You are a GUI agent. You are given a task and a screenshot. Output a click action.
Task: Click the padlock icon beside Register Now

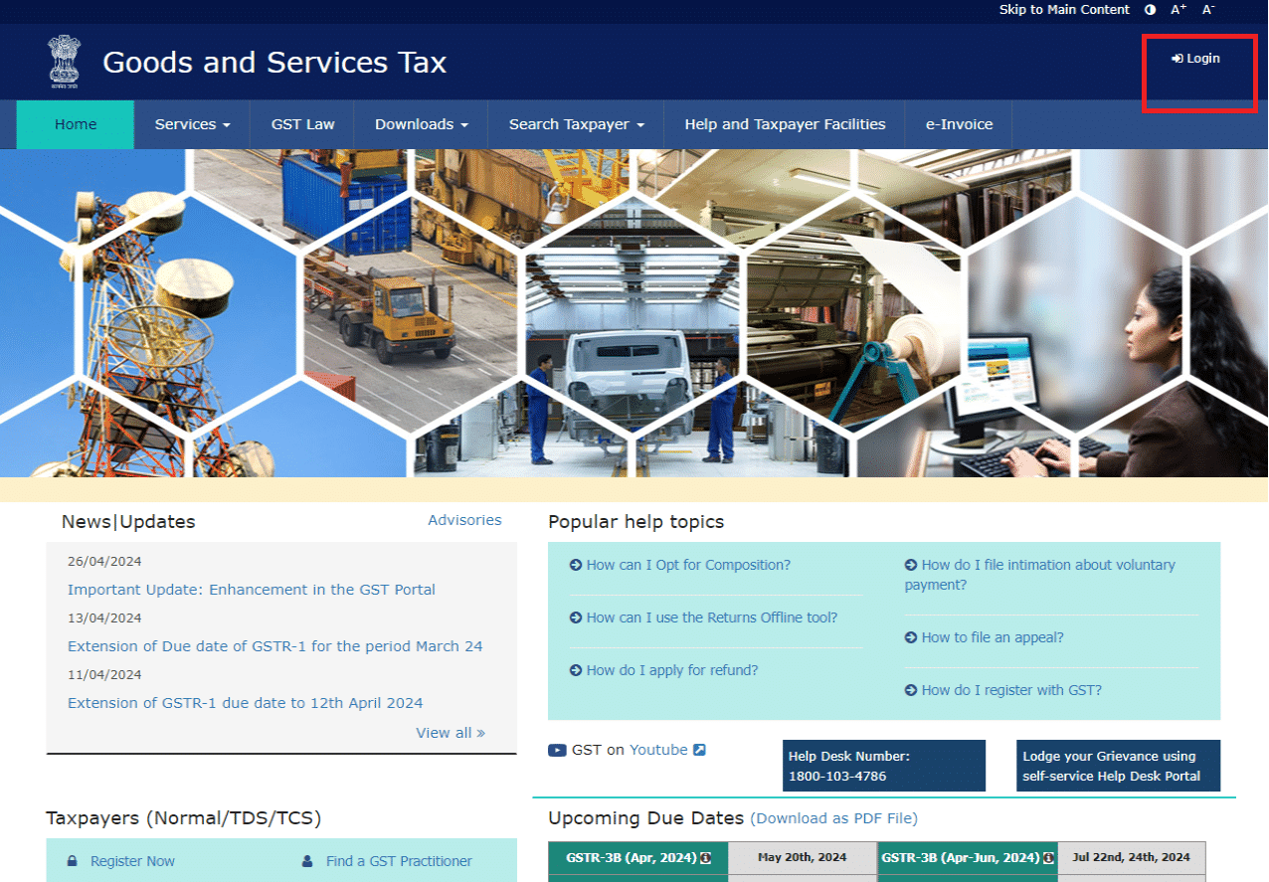pyautogui.click(x=72, y=861)
